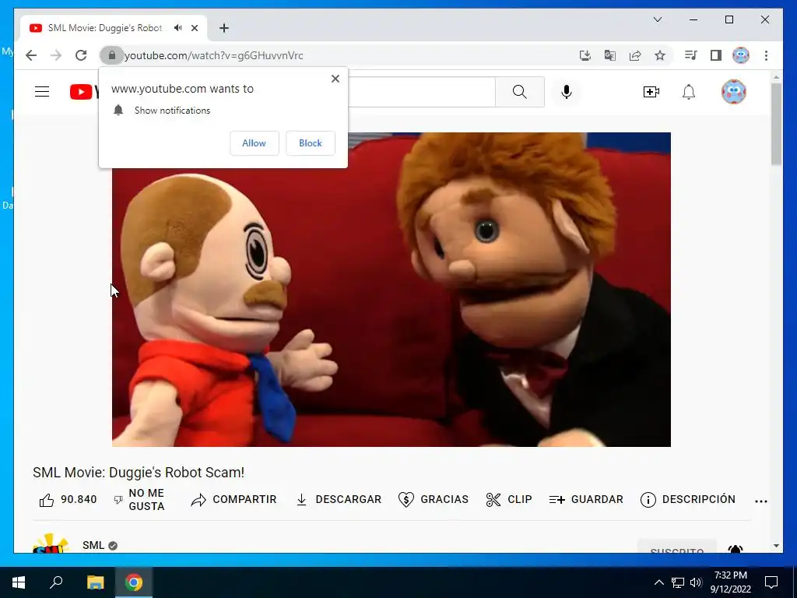
Task: Click the video title Duggie's Robot Scam!
Action: point(139,473)
